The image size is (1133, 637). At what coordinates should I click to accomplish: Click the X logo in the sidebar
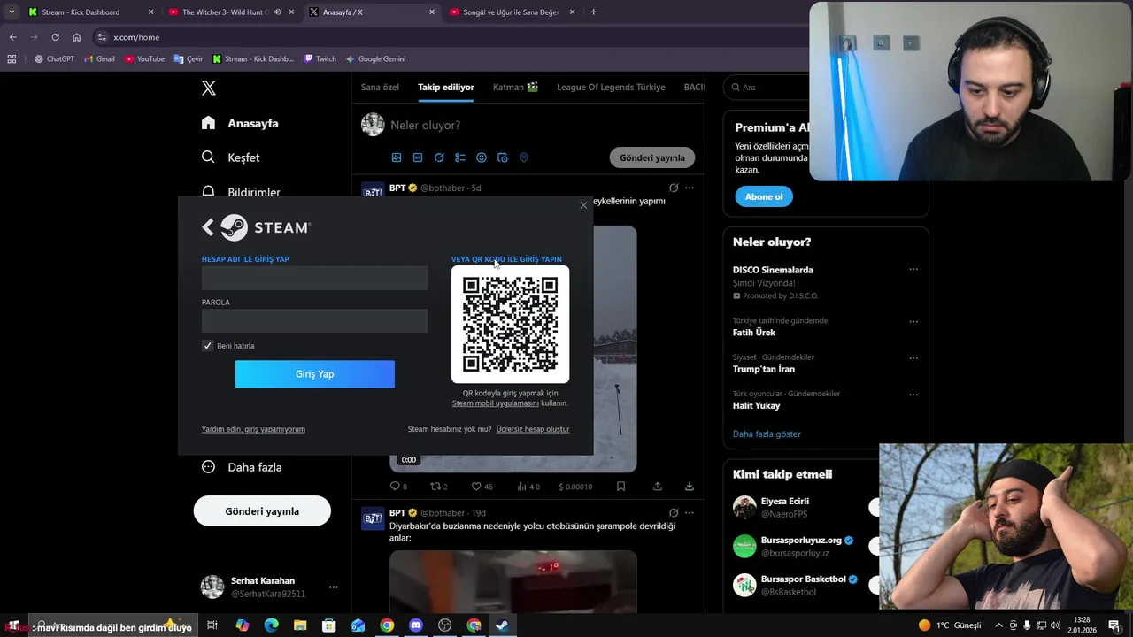(209, 88)
